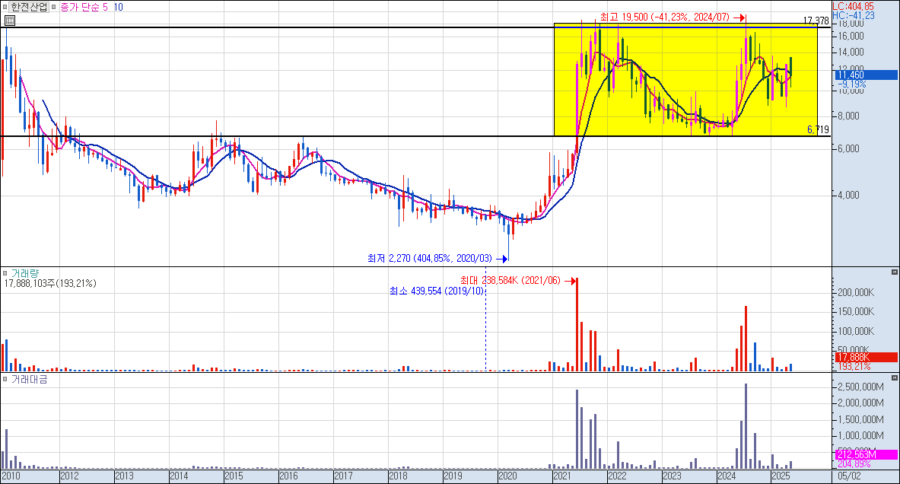Click the 16,000 price axis label
The width and height of the screenshot is (900, 484).
point(851,36)
